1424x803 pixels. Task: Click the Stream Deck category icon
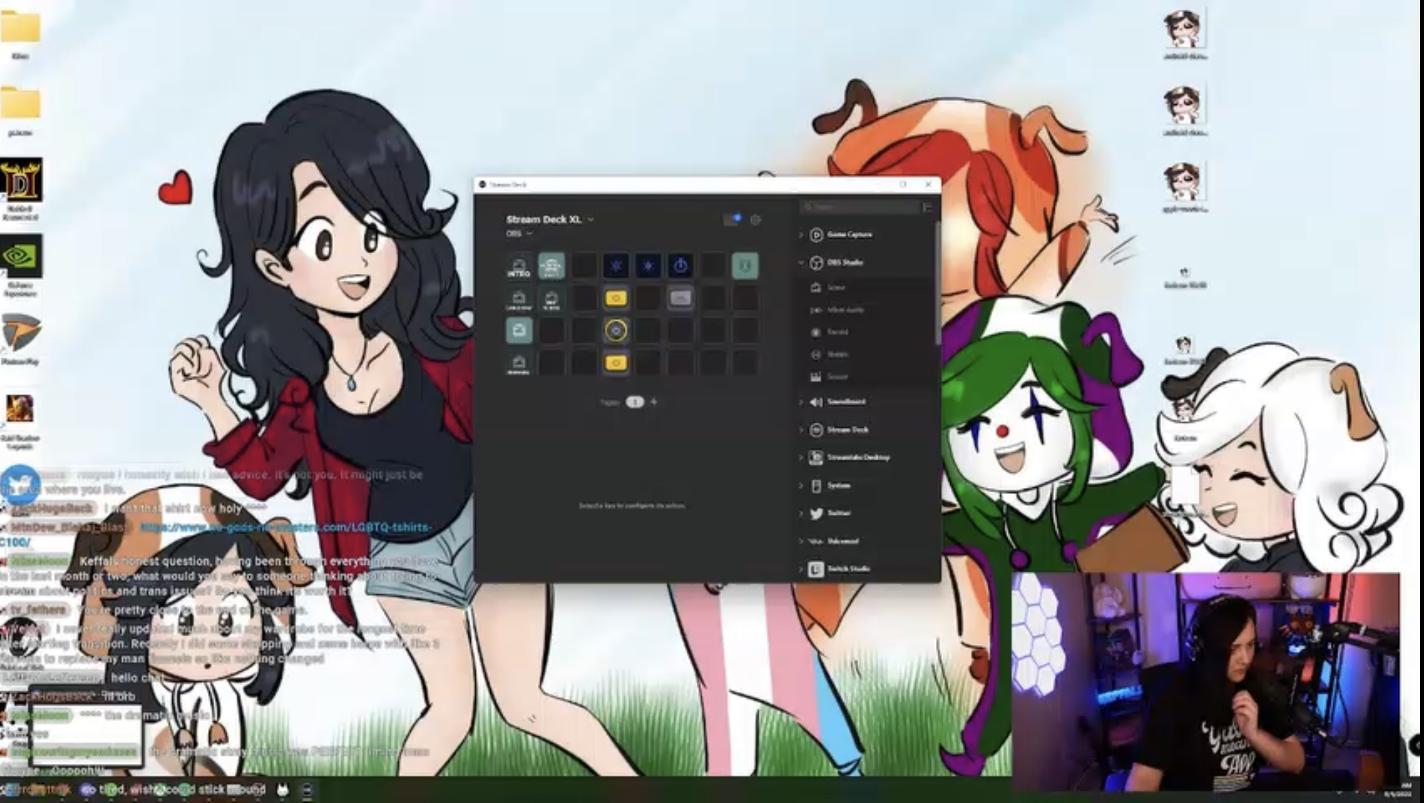[816, 430]
